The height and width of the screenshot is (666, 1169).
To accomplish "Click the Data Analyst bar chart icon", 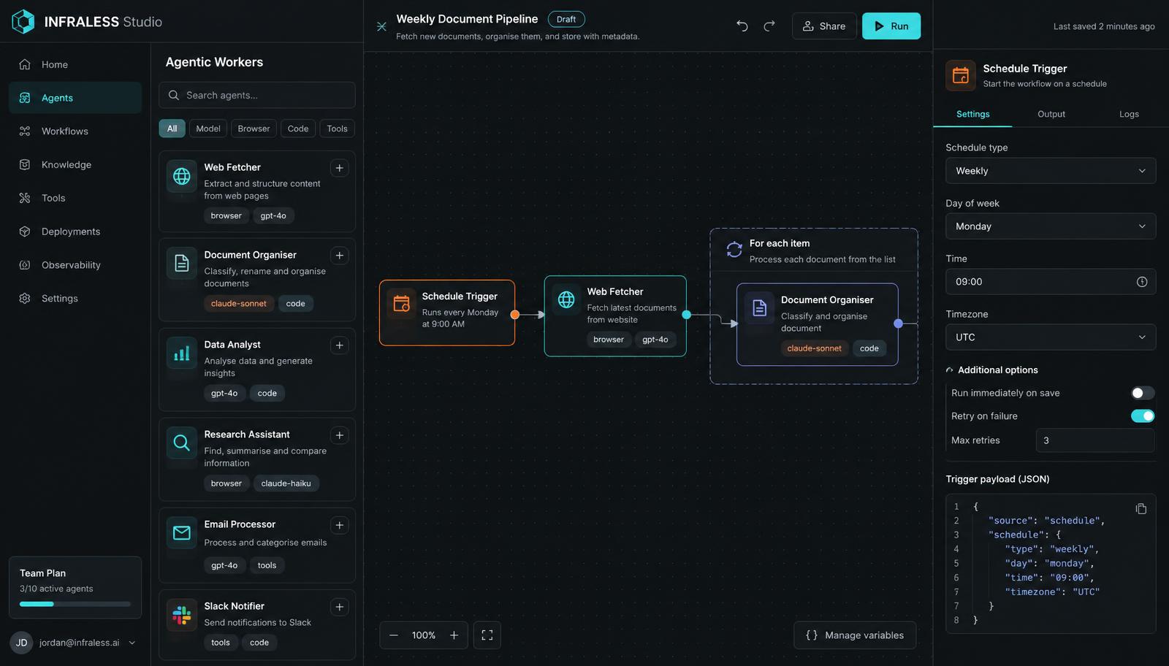I will tap(182, 354).
